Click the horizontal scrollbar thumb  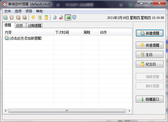tap(67, 111)
